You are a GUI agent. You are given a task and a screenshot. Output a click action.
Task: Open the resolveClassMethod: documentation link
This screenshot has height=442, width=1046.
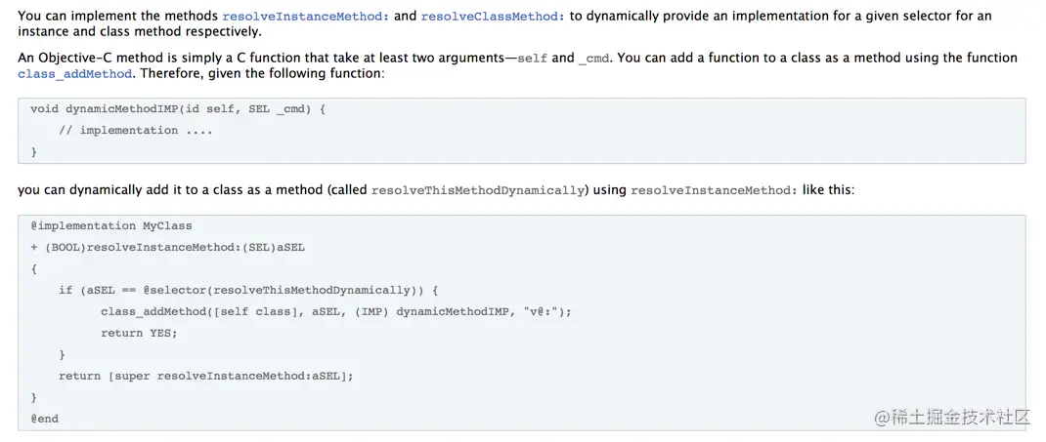tap(493, 16)
